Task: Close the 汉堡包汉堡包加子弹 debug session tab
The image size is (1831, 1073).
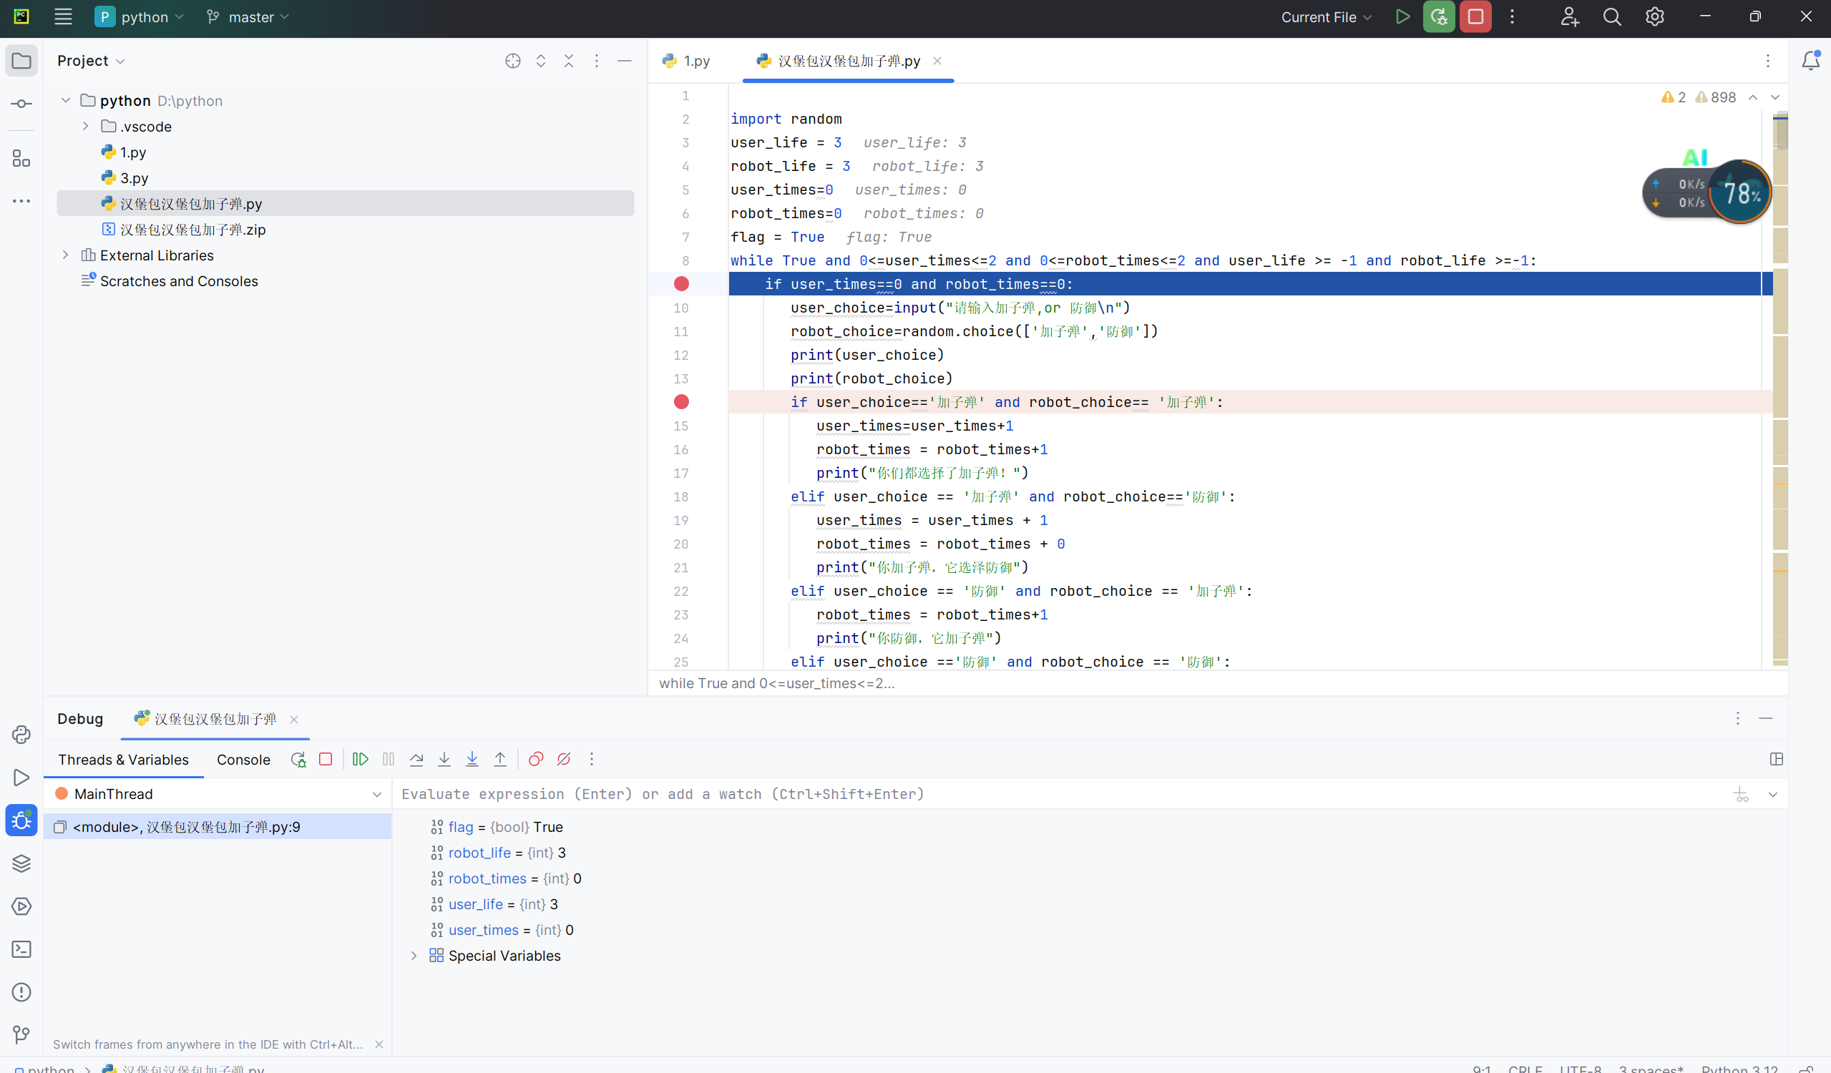Action: click(293, 719)
